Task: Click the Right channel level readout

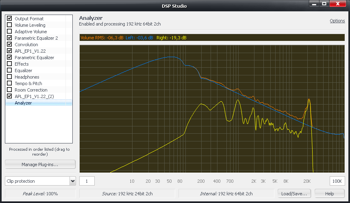Action: [x=172, y=38]
